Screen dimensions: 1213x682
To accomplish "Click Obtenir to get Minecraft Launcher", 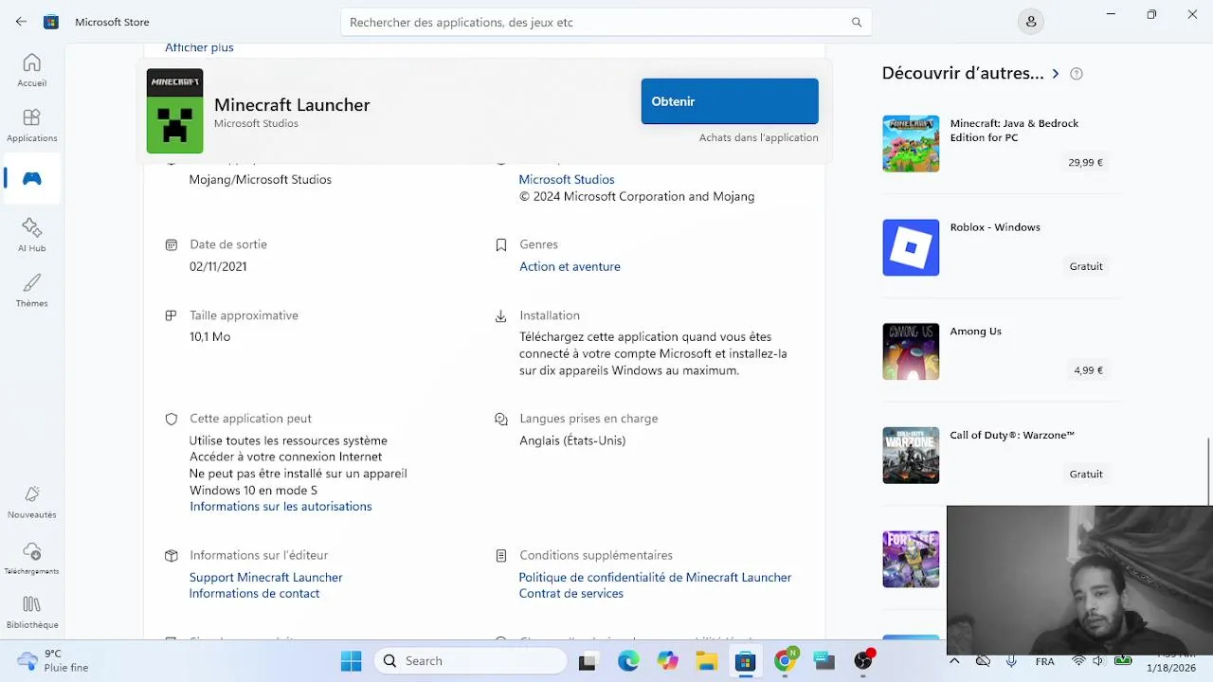I will click(x=730, y=101).
